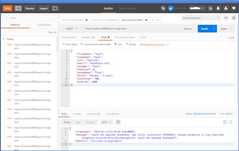
Task: Click the 500 Internal Server Error status
Action: [204, 114]
